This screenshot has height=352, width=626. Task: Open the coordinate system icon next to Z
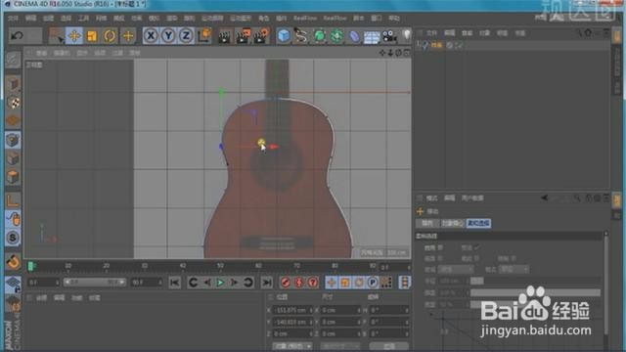click(x=204, y=36)
